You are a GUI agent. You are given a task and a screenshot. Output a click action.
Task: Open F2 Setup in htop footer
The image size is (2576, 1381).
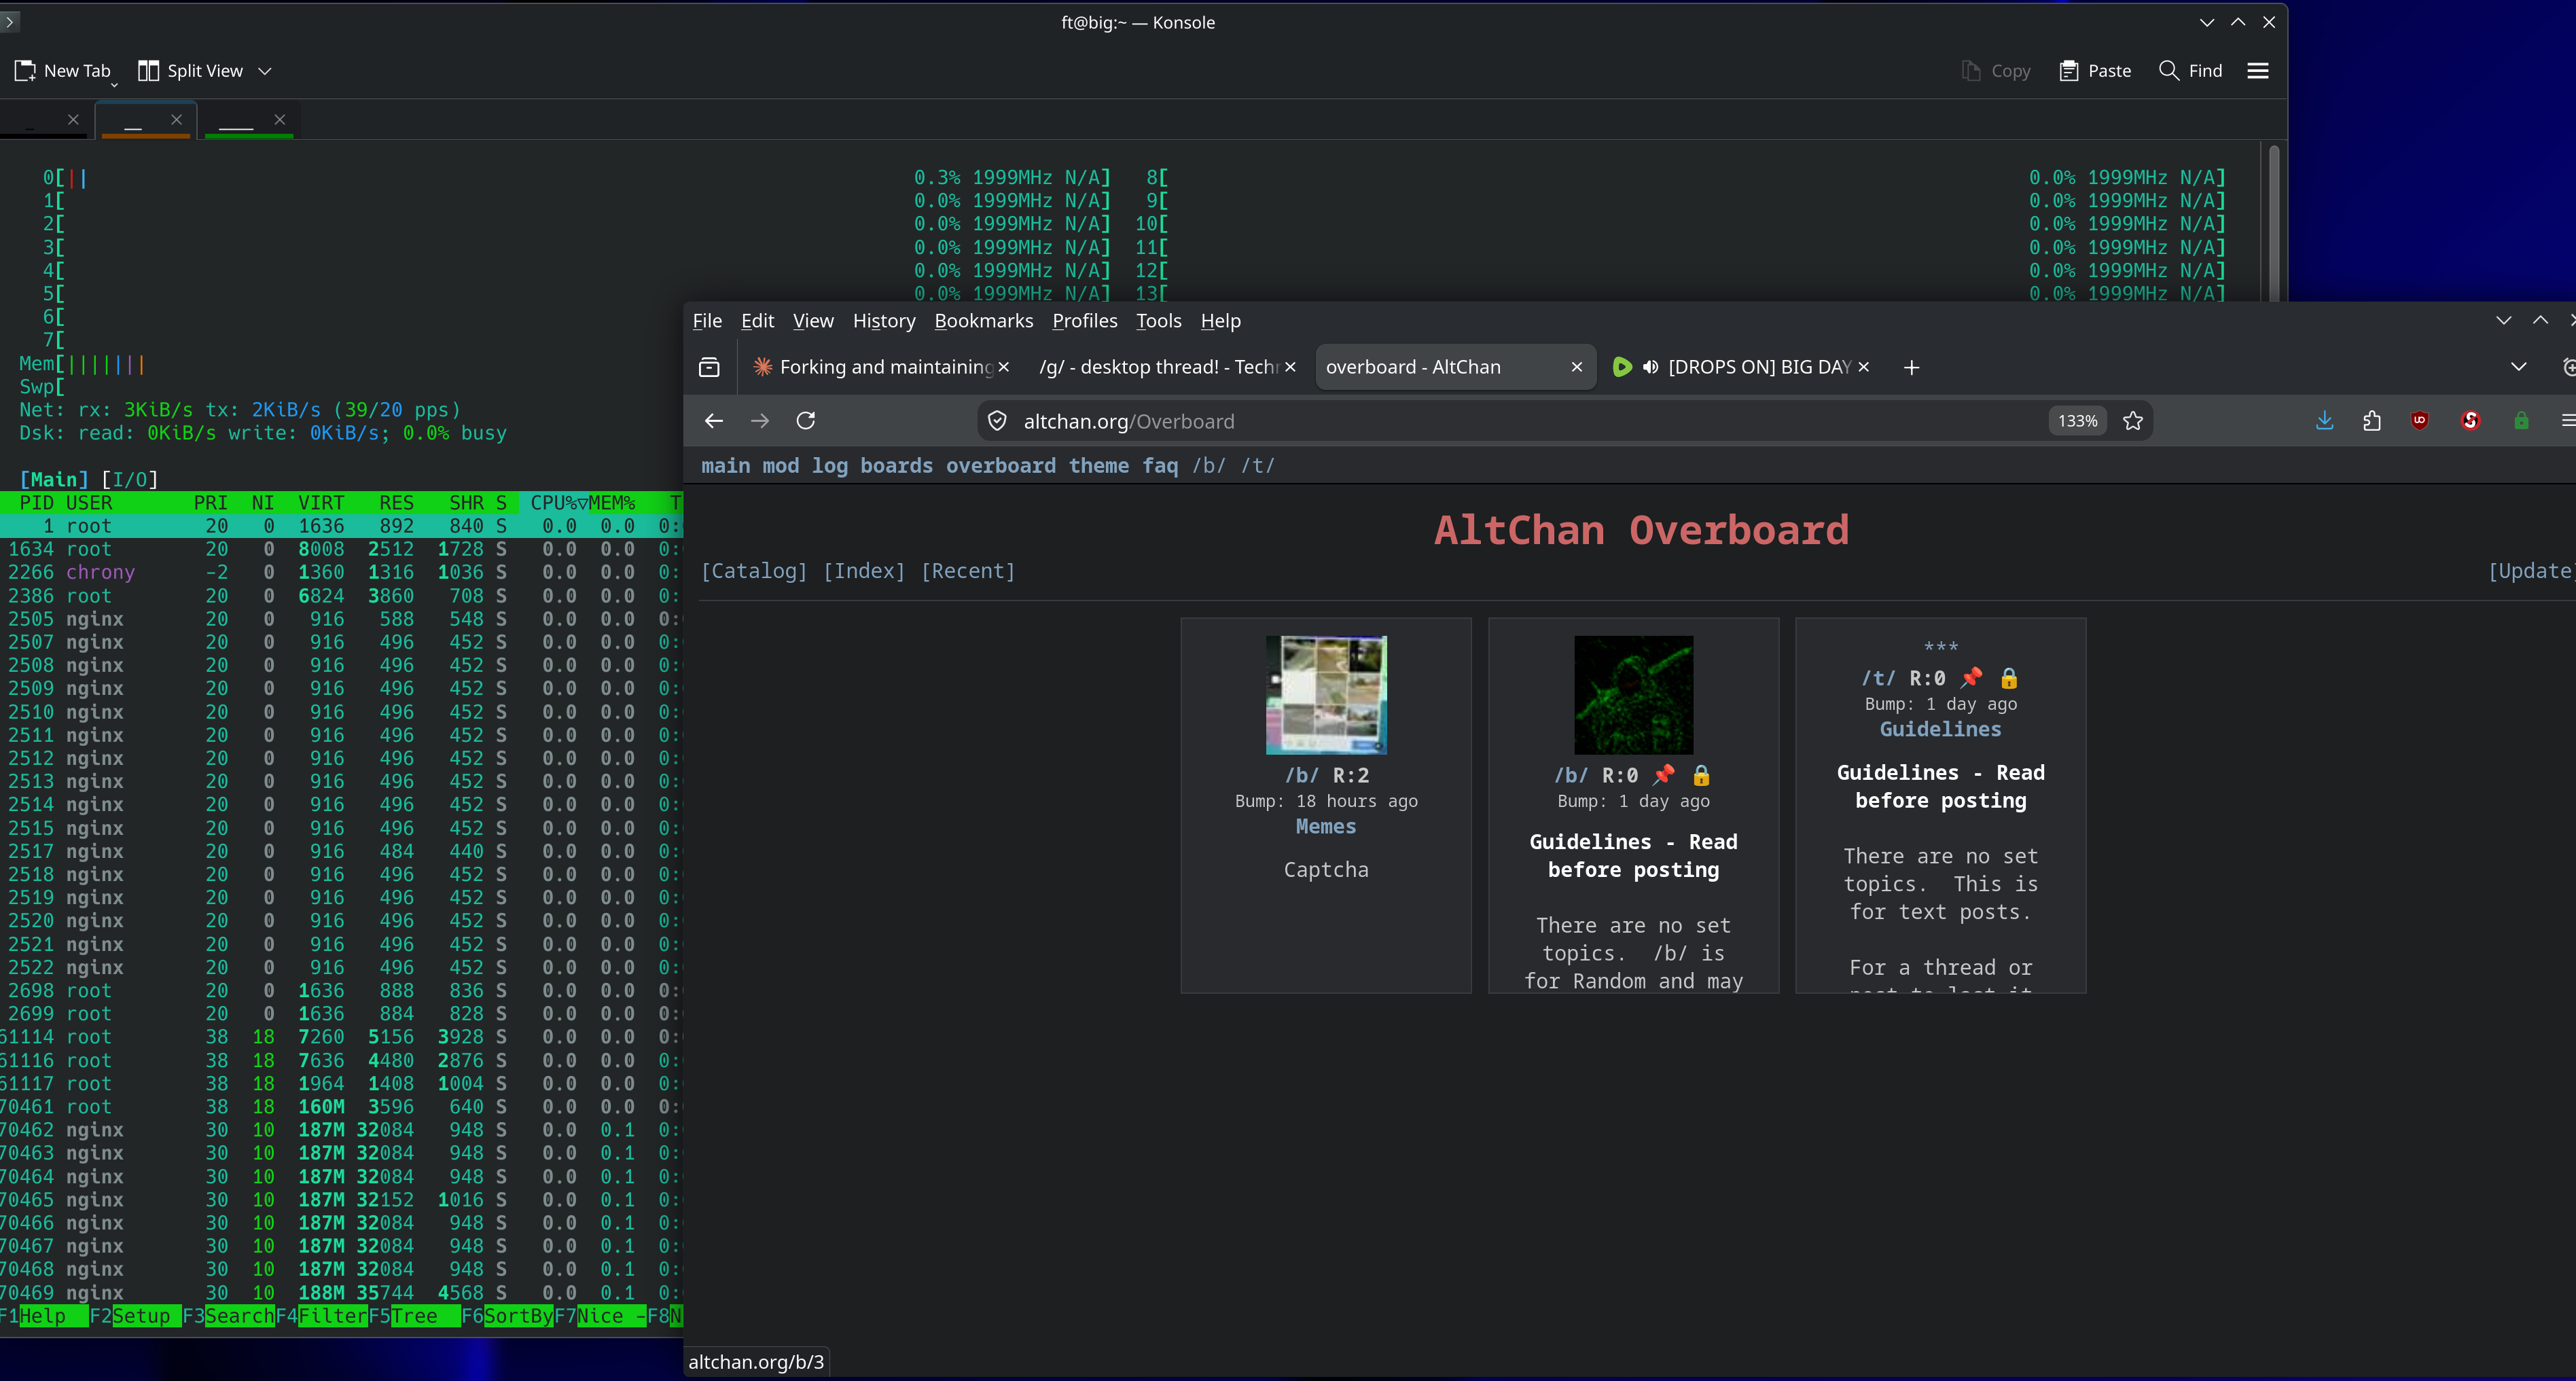pyautogui.click(x=136, y=1316)
